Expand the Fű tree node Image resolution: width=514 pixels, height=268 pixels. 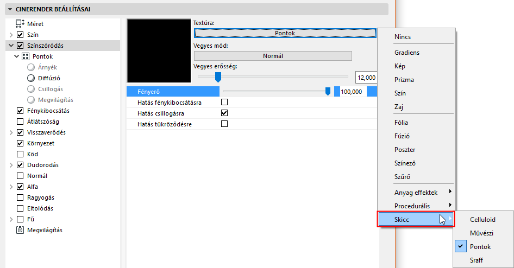pyautogui.click(x=11, y=219)
